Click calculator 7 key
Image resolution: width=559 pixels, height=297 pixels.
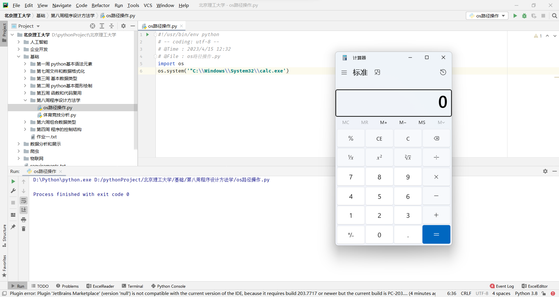tap(351, 177)
